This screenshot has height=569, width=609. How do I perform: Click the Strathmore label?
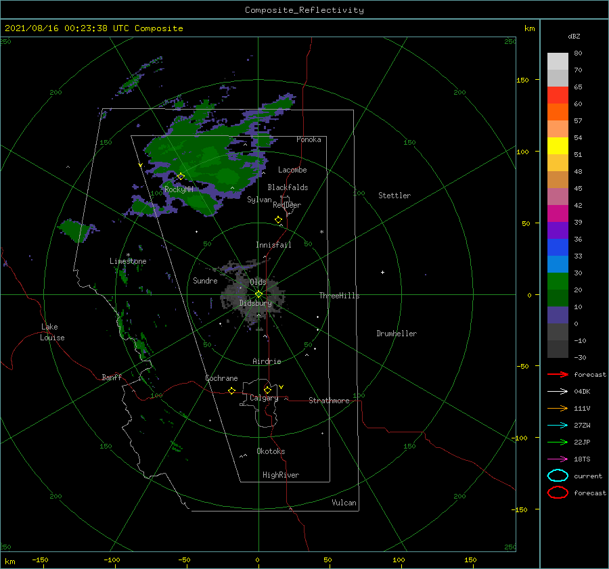click(x=329, y=401)
